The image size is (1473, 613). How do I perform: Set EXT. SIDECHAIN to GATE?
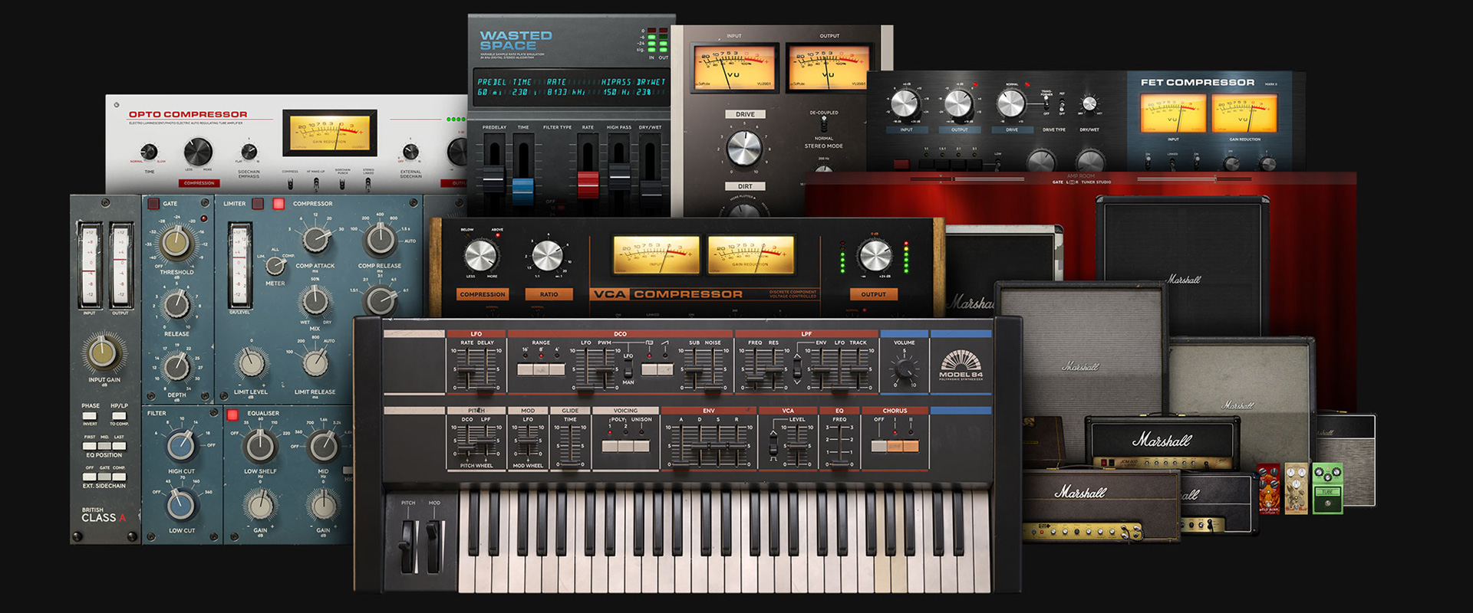104,477
